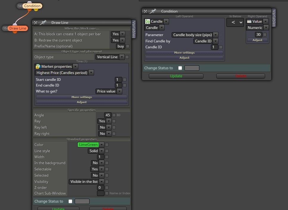Screen dimensions: 288x210
Task: Open Parameter Candle body size dropdown
Action: coord(195,35)
